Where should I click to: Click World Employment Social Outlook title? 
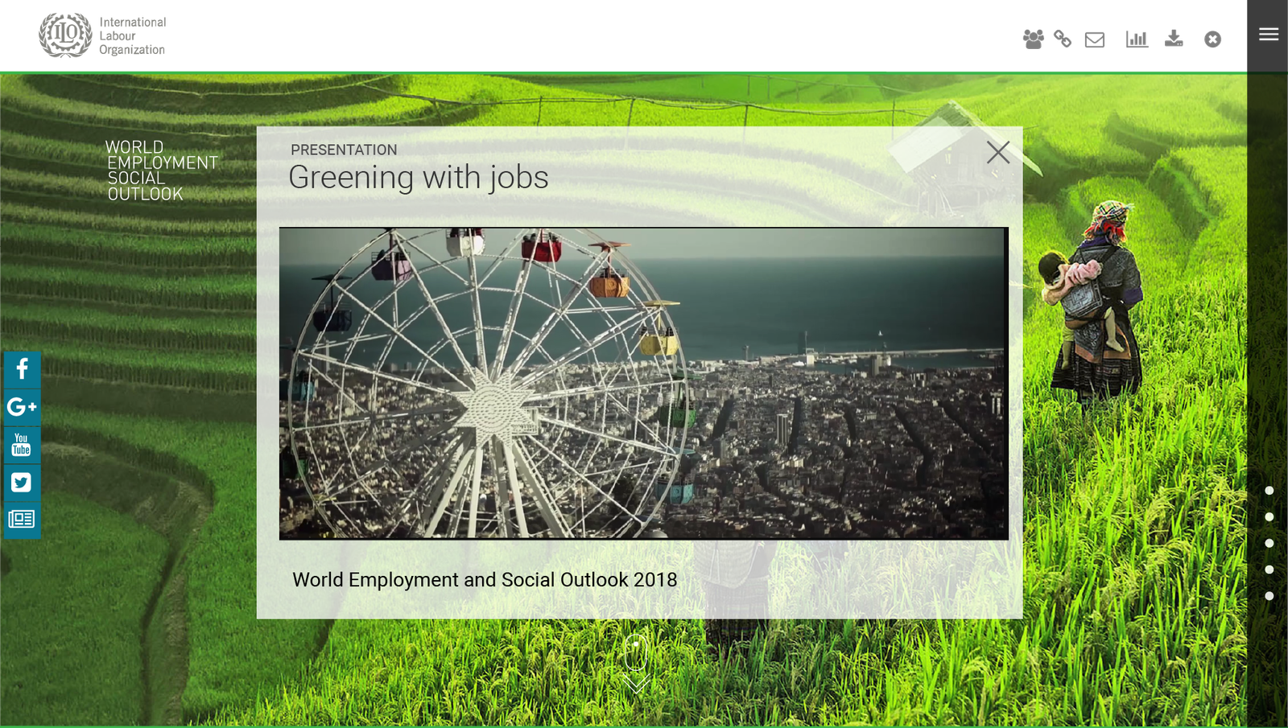click(x=161, y=171)
